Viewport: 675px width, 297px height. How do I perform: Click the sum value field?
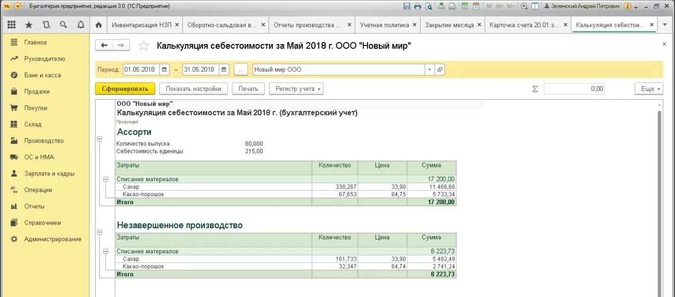[x=574, y=88]
